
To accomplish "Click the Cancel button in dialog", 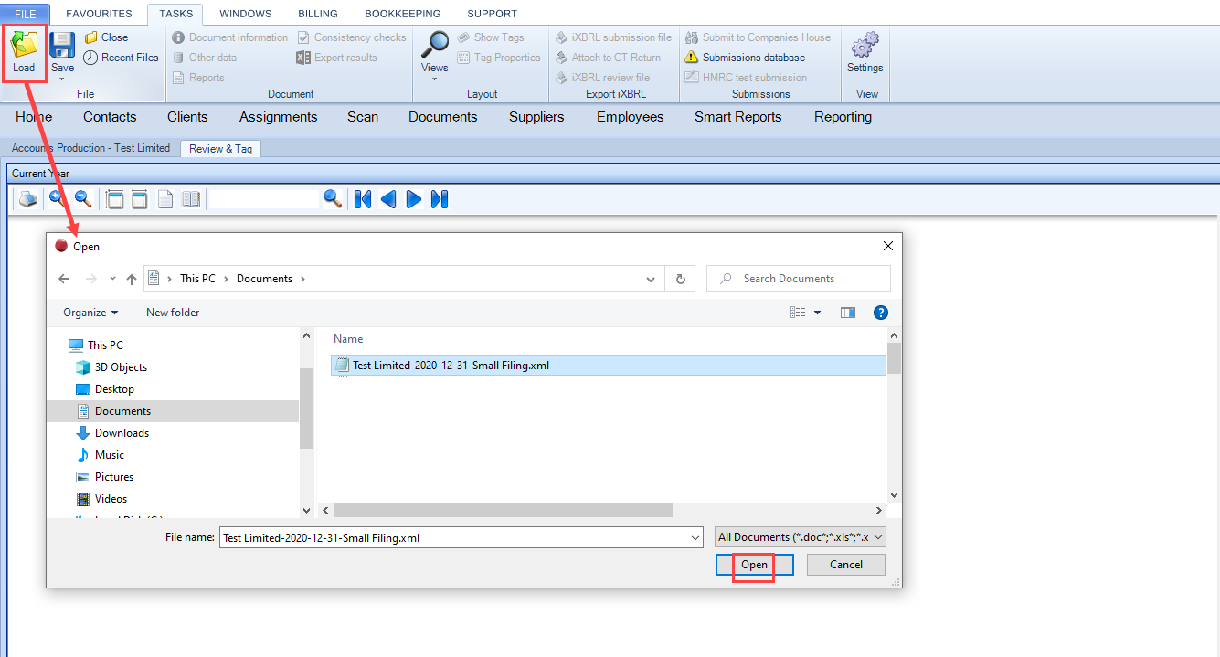I will [x=846, y=565].
